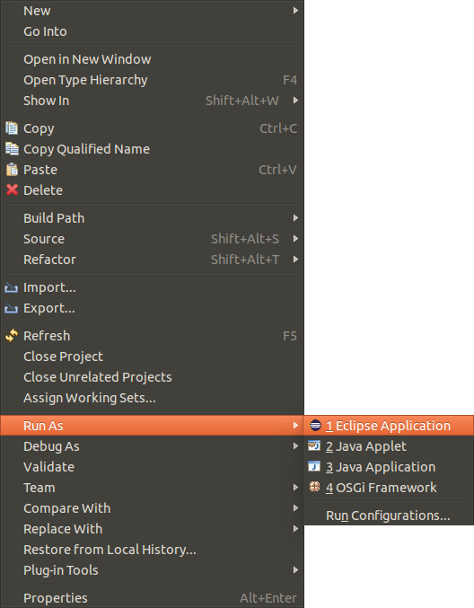
Task: Open Run Configurations... entry
Action: pyautogui.click(x=389, y=515)
